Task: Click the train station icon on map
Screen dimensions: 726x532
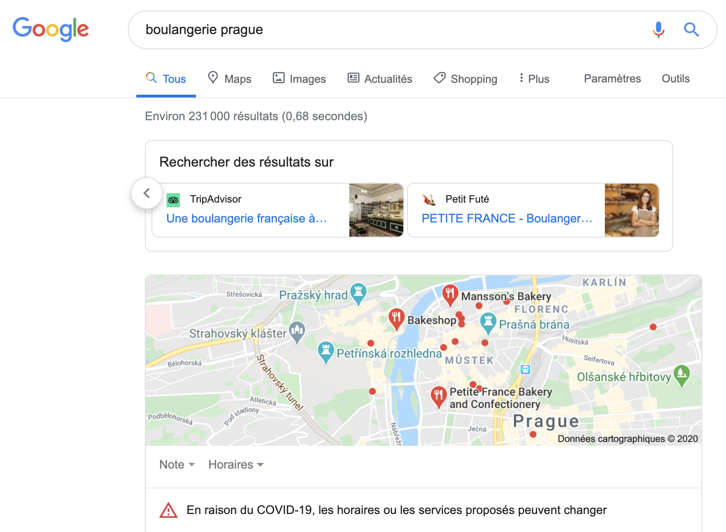Action: tap(525, 370)
